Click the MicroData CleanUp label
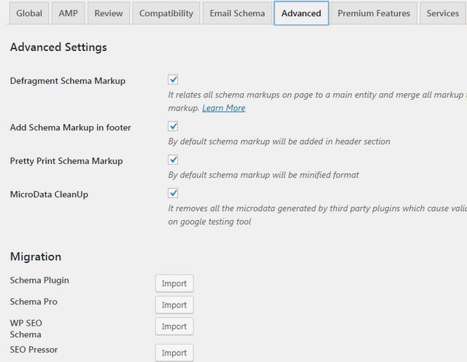Screen dimensions: 467x362 pyautogui.click(x=49, y=194)
